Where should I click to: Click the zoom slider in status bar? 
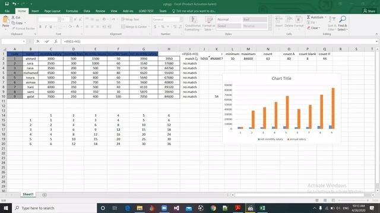pyautogui.click(x=354, y=201)
